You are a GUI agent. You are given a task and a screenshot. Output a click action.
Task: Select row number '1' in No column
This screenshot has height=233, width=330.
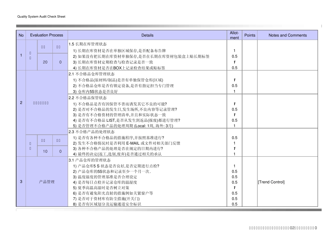[x=21, y=55]
